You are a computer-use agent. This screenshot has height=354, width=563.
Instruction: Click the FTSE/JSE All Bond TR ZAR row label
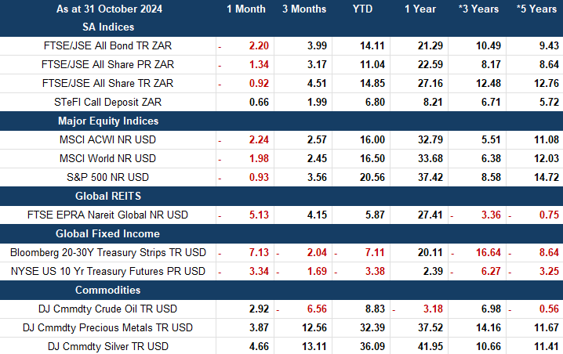coord(108,45)
